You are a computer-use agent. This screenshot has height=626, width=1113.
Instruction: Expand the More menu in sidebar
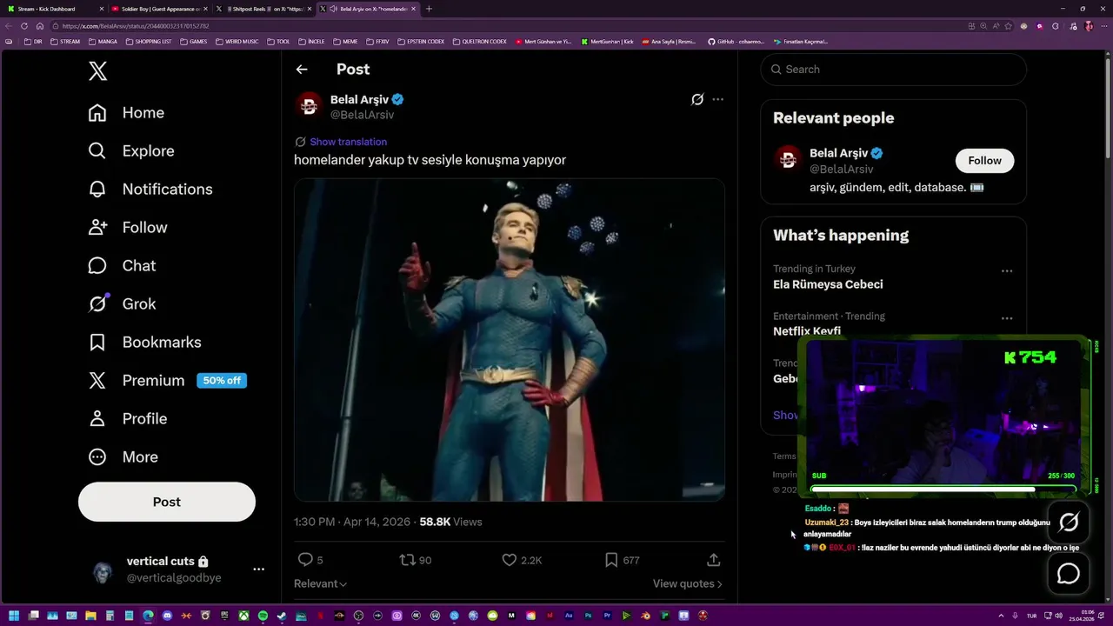(x=123, y=457)
